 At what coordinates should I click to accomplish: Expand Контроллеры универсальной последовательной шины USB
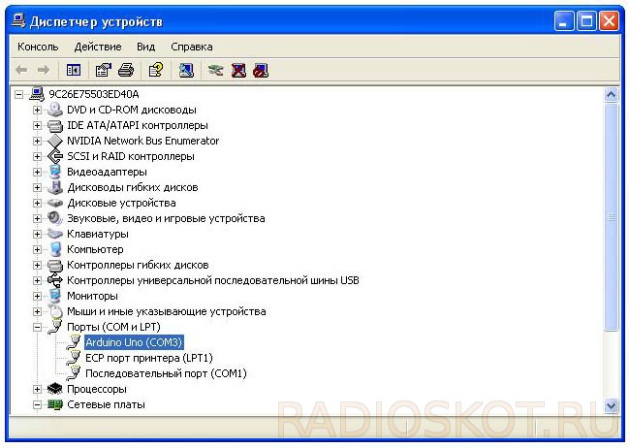point(37,280)
